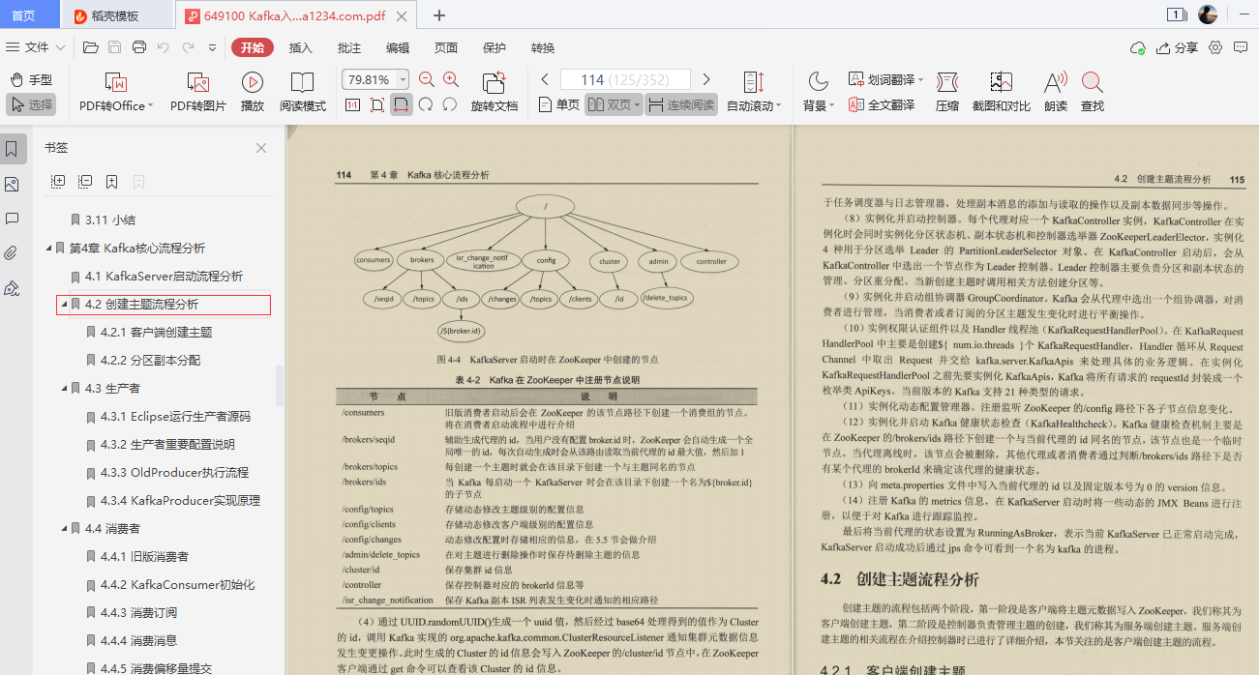Open 截图和对比 tool
The height and width of the screenshot is (675, 1259).
click(x=1001, y=93)
